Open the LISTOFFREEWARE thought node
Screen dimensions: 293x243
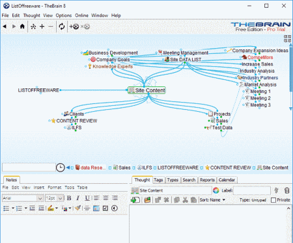coord(38,90)
